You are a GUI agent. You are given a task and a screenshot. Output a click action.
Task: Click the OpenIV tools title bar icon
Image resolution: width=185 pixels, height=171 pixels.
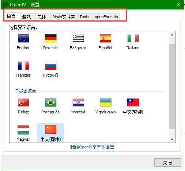pos(5,5)
